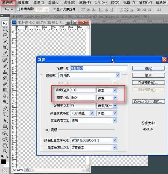Enable the Auto-Select checkbox
This screenshot has height=174, width=168.
[18, 9]
